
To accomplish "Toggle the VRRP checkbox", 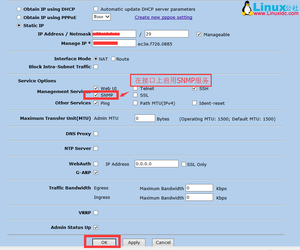I will [x=96, y=213].
